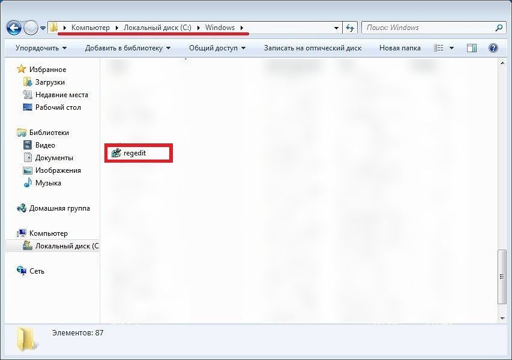Screen dimensions: 512x360
Task: Click the Back navigation arrow button
Action: [14, 28]
